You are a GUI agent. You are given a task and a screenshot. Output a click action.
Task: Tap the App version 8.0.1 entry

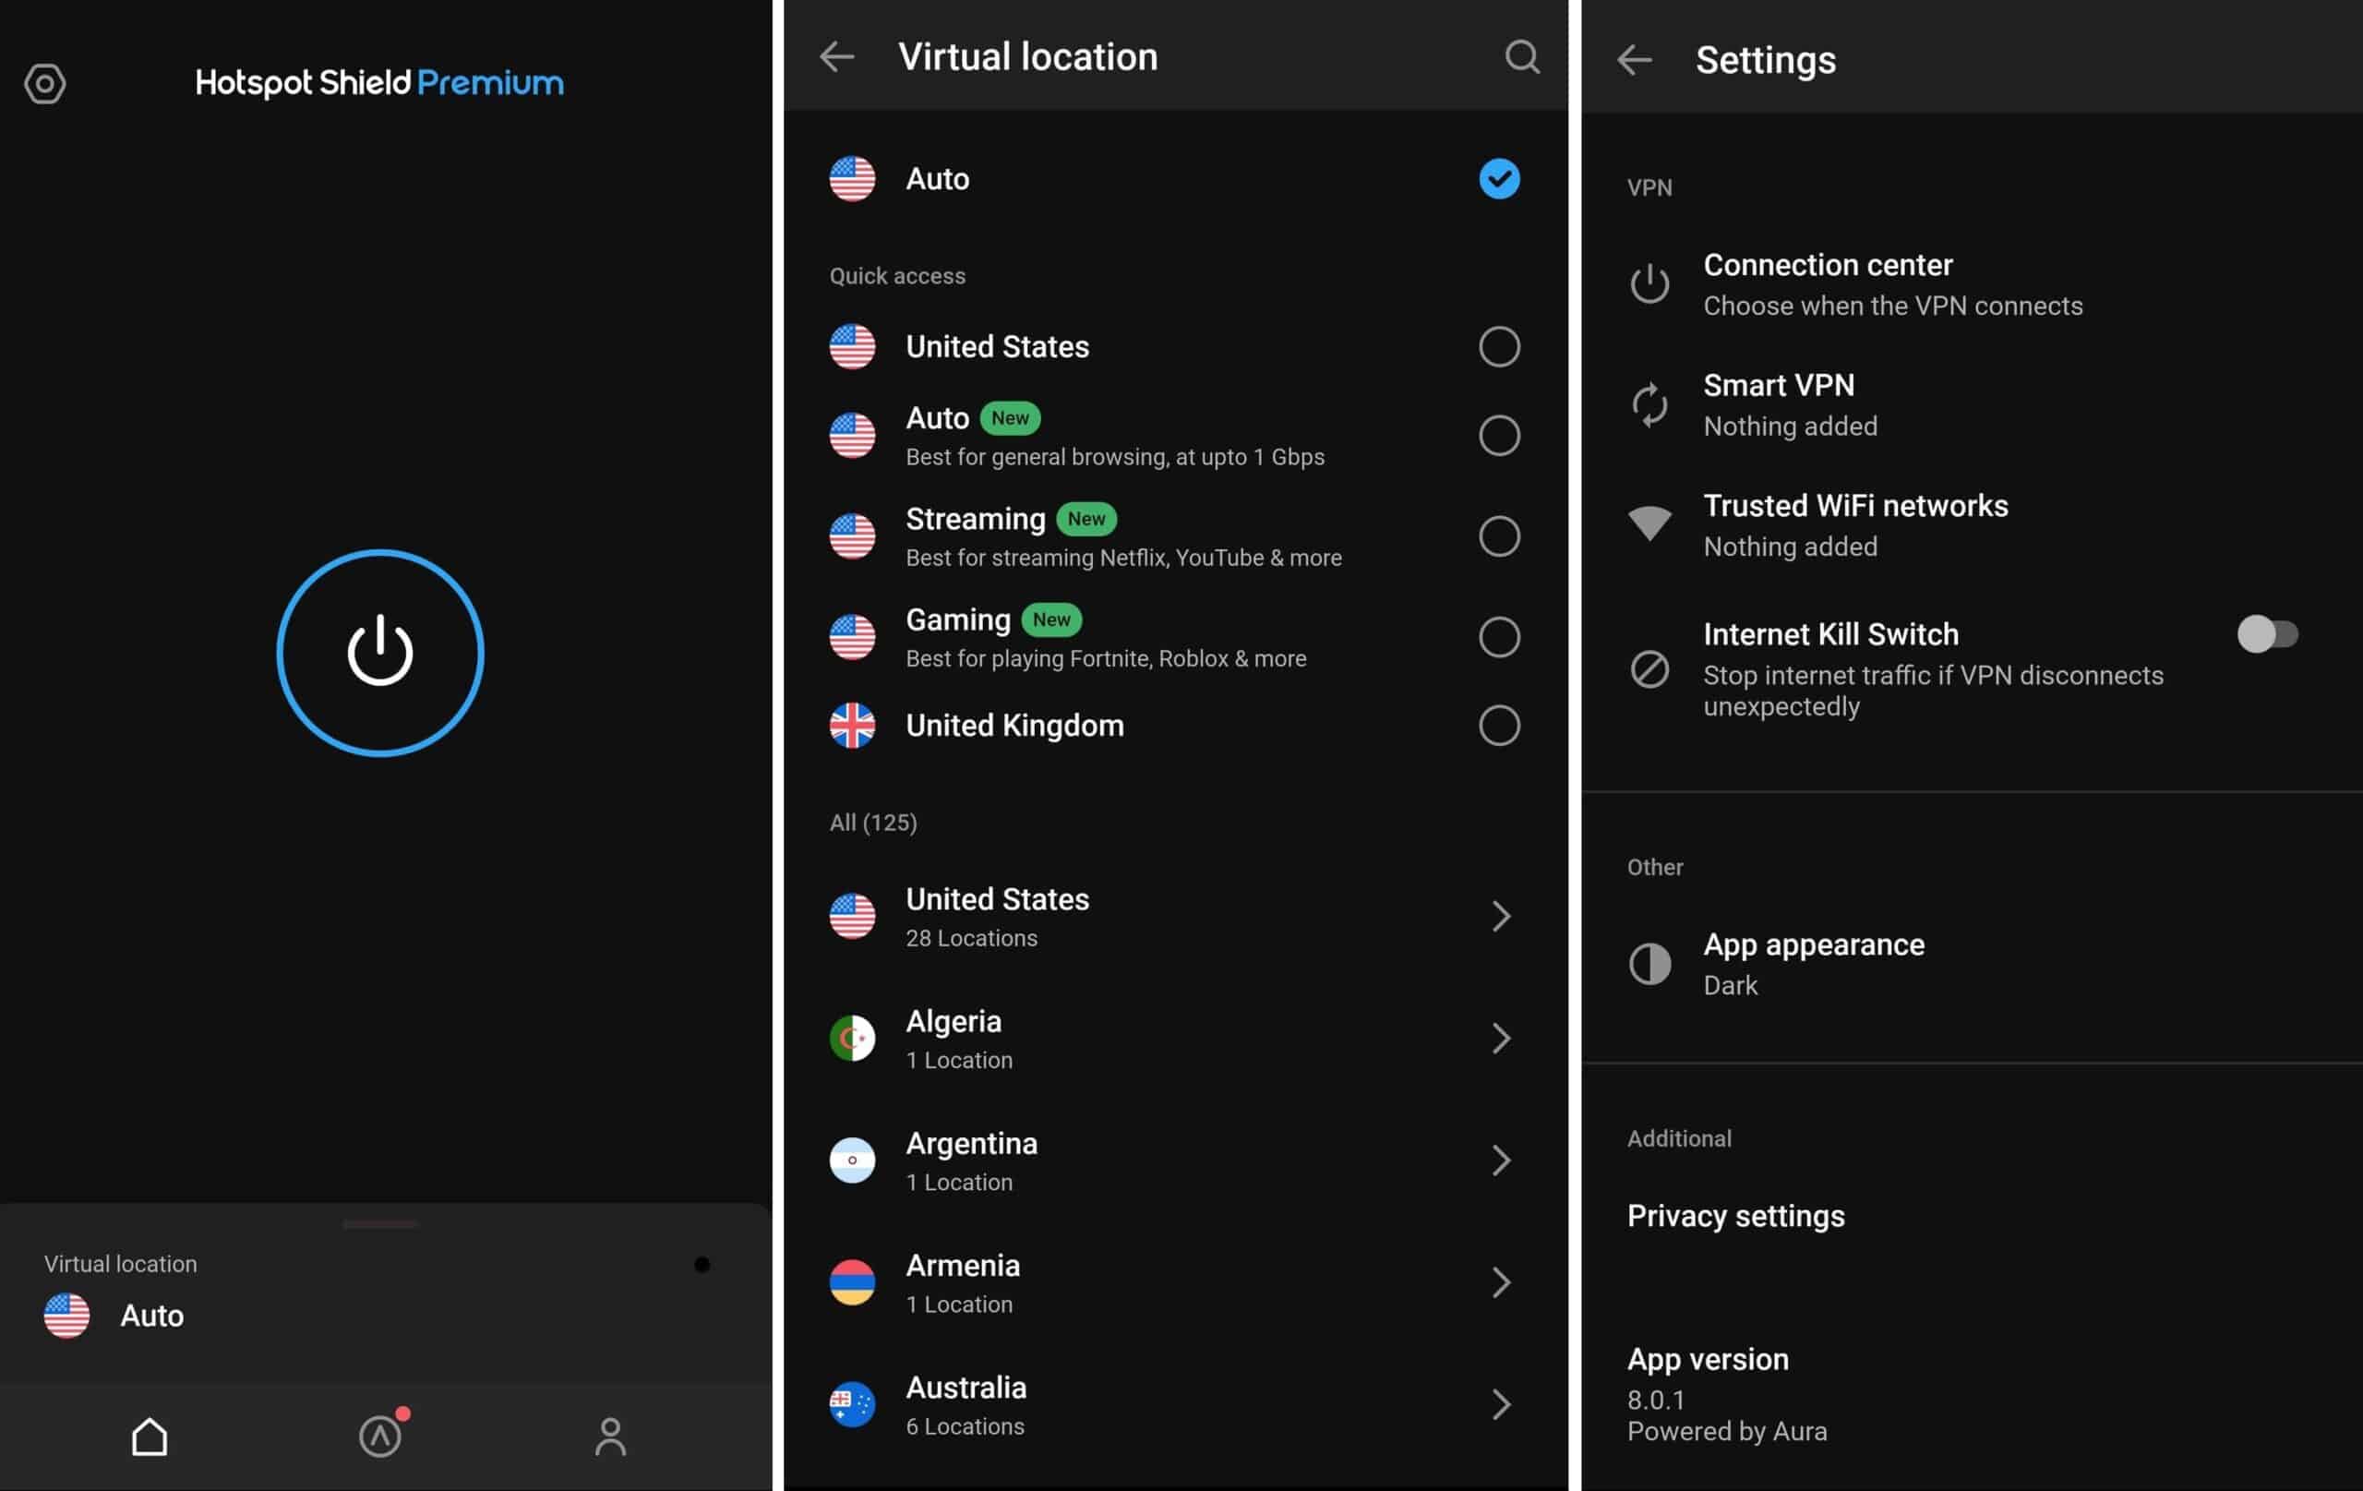click(x=1972, y=1394)
